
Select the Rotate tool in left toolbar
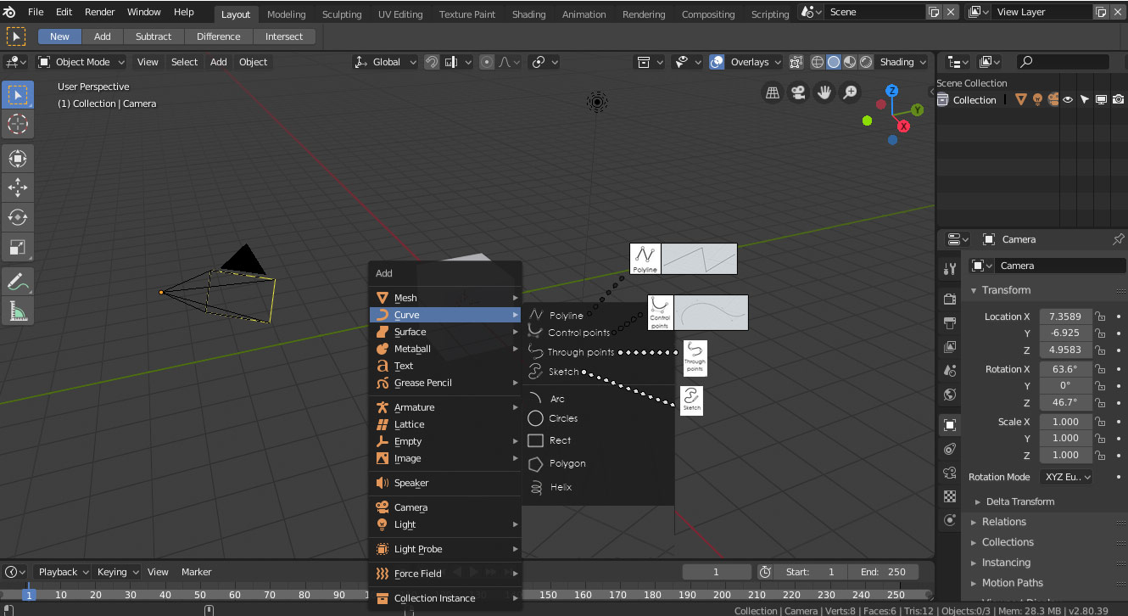click(17, 216)
